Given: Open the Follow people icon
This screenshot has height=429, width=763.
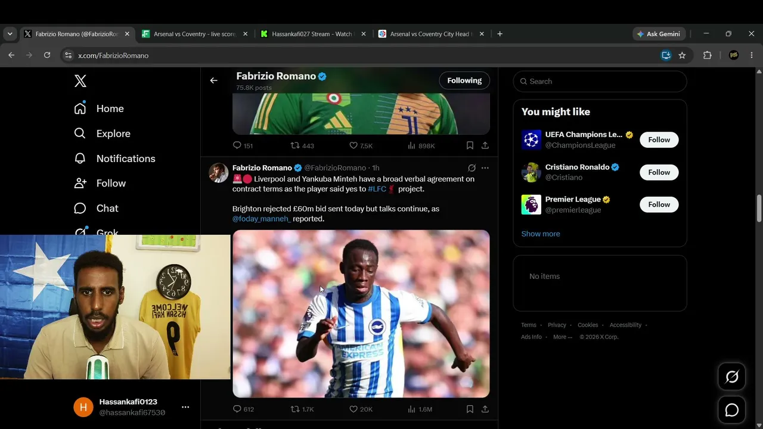Looking at the screenshot, I should pyautogui.click(x=80, y=184).
